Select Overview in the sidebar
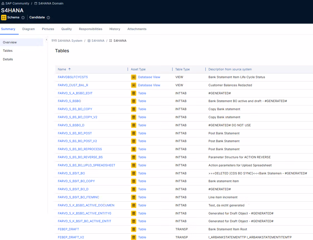Image resolution: width=313 pixels, height=240 pixels. (x=21, y=42)
